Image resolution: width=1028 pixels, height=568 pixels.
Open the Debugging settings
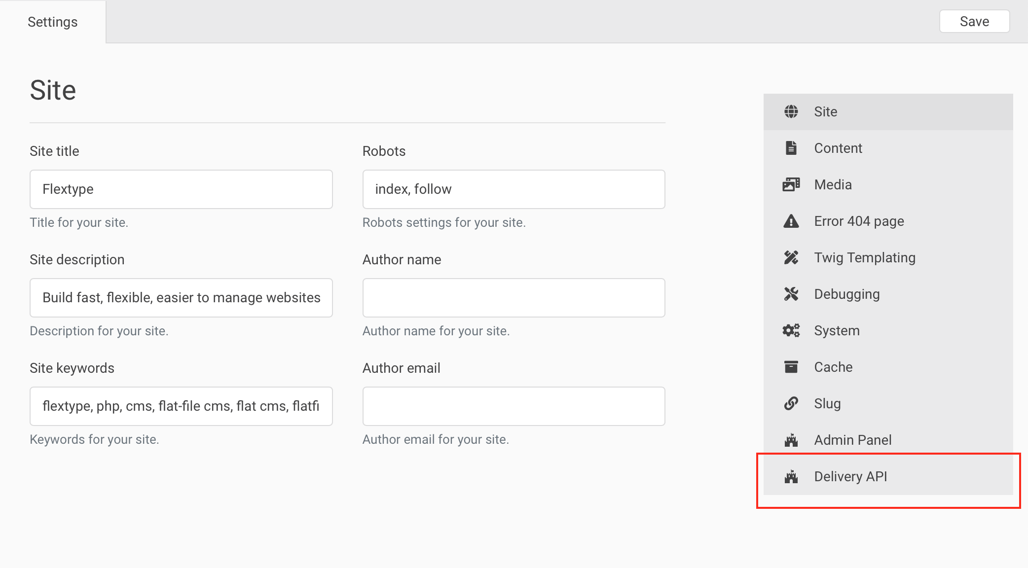(888, 294)
